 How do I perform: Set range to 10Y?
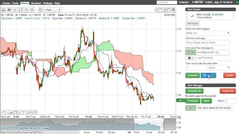pyautogui.click(x=3, y=128)
